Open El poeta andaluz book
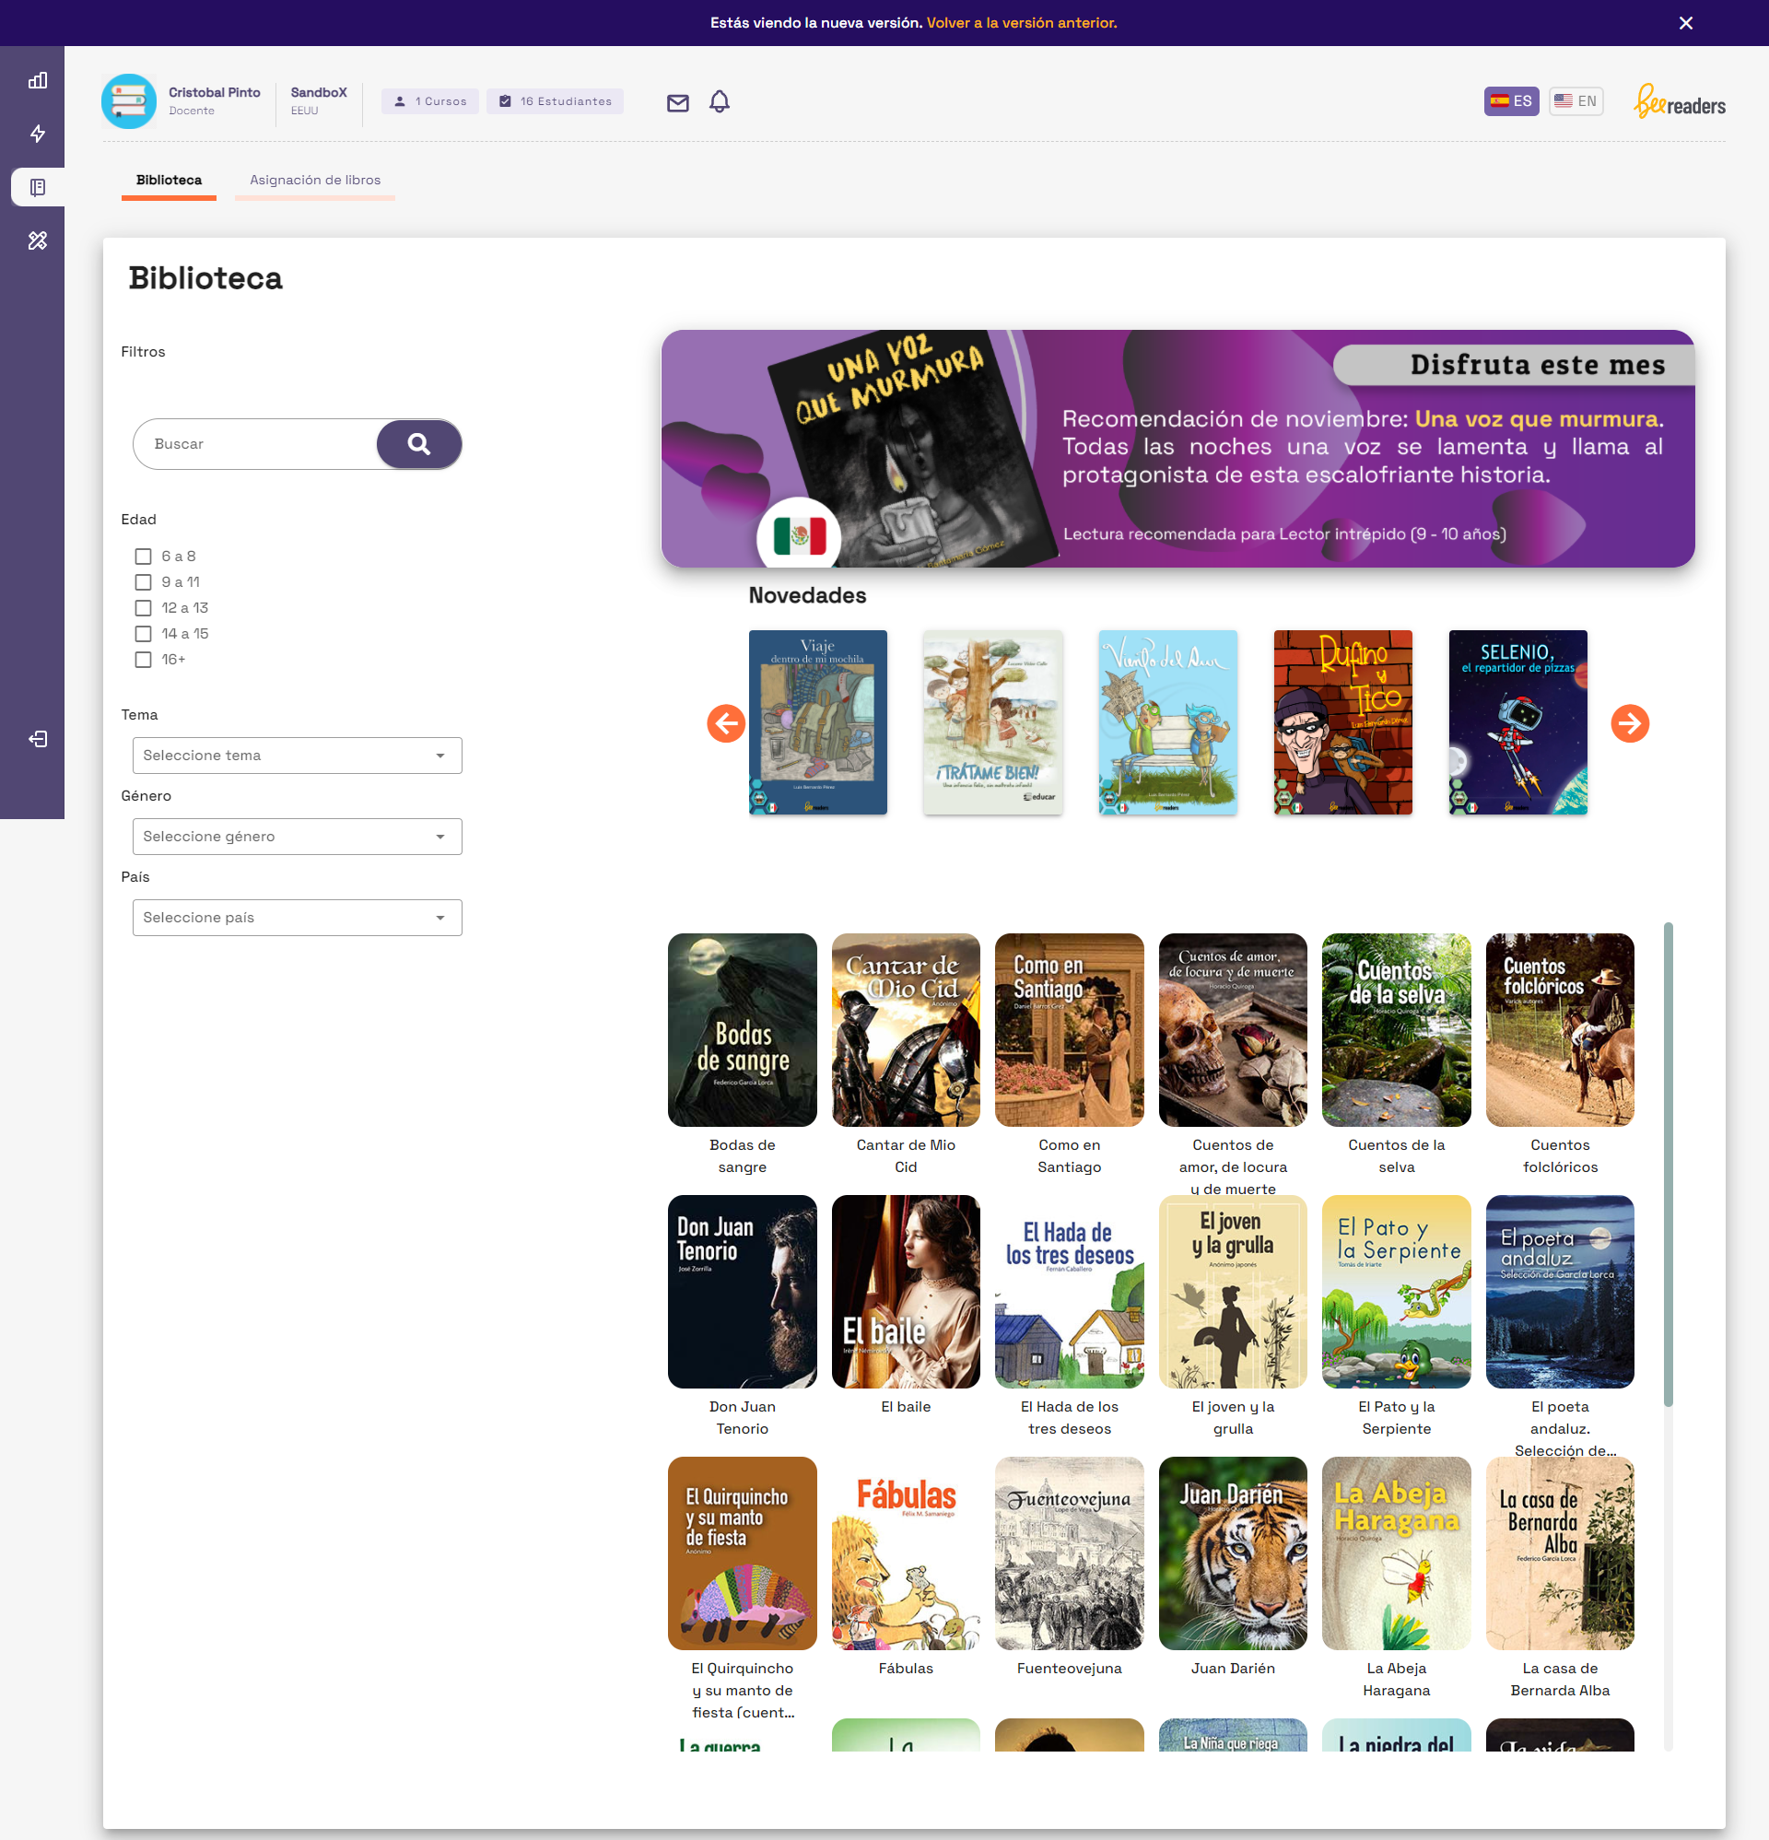The width and height of the screenshot is (1769, 1840). pos(1560,1292)
